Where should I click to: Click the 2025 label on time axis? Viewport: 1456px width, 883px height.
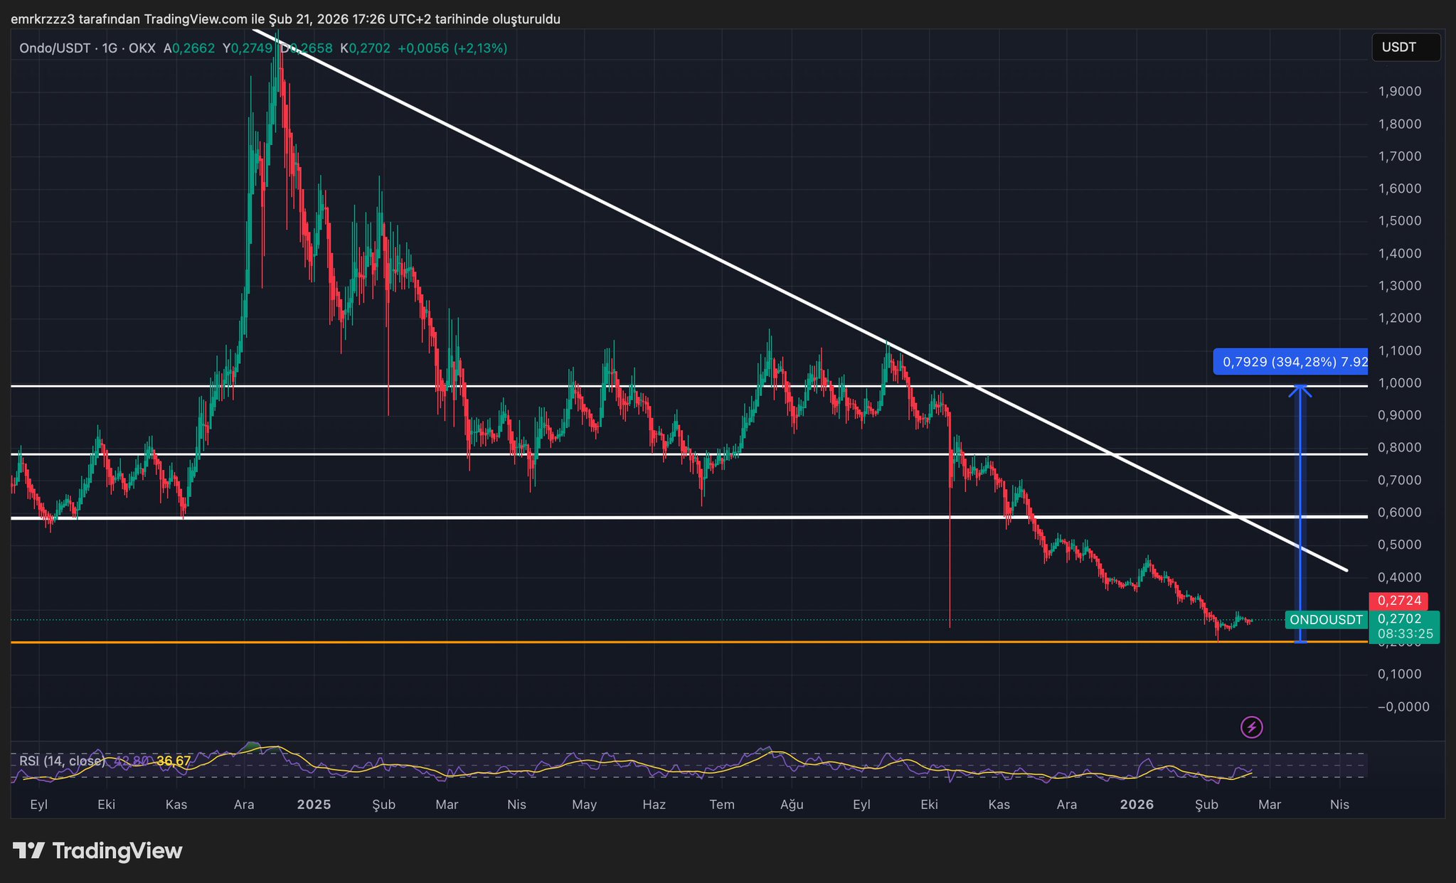pyautogui.click(x=314, y=805)
